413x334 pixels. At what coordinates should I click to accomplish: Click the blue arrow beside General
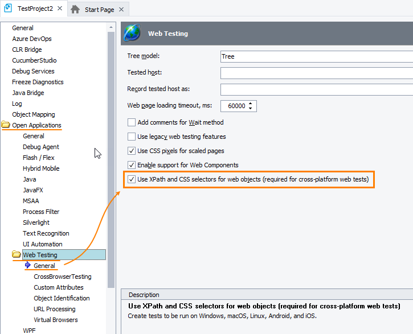[x=28, y=266]
